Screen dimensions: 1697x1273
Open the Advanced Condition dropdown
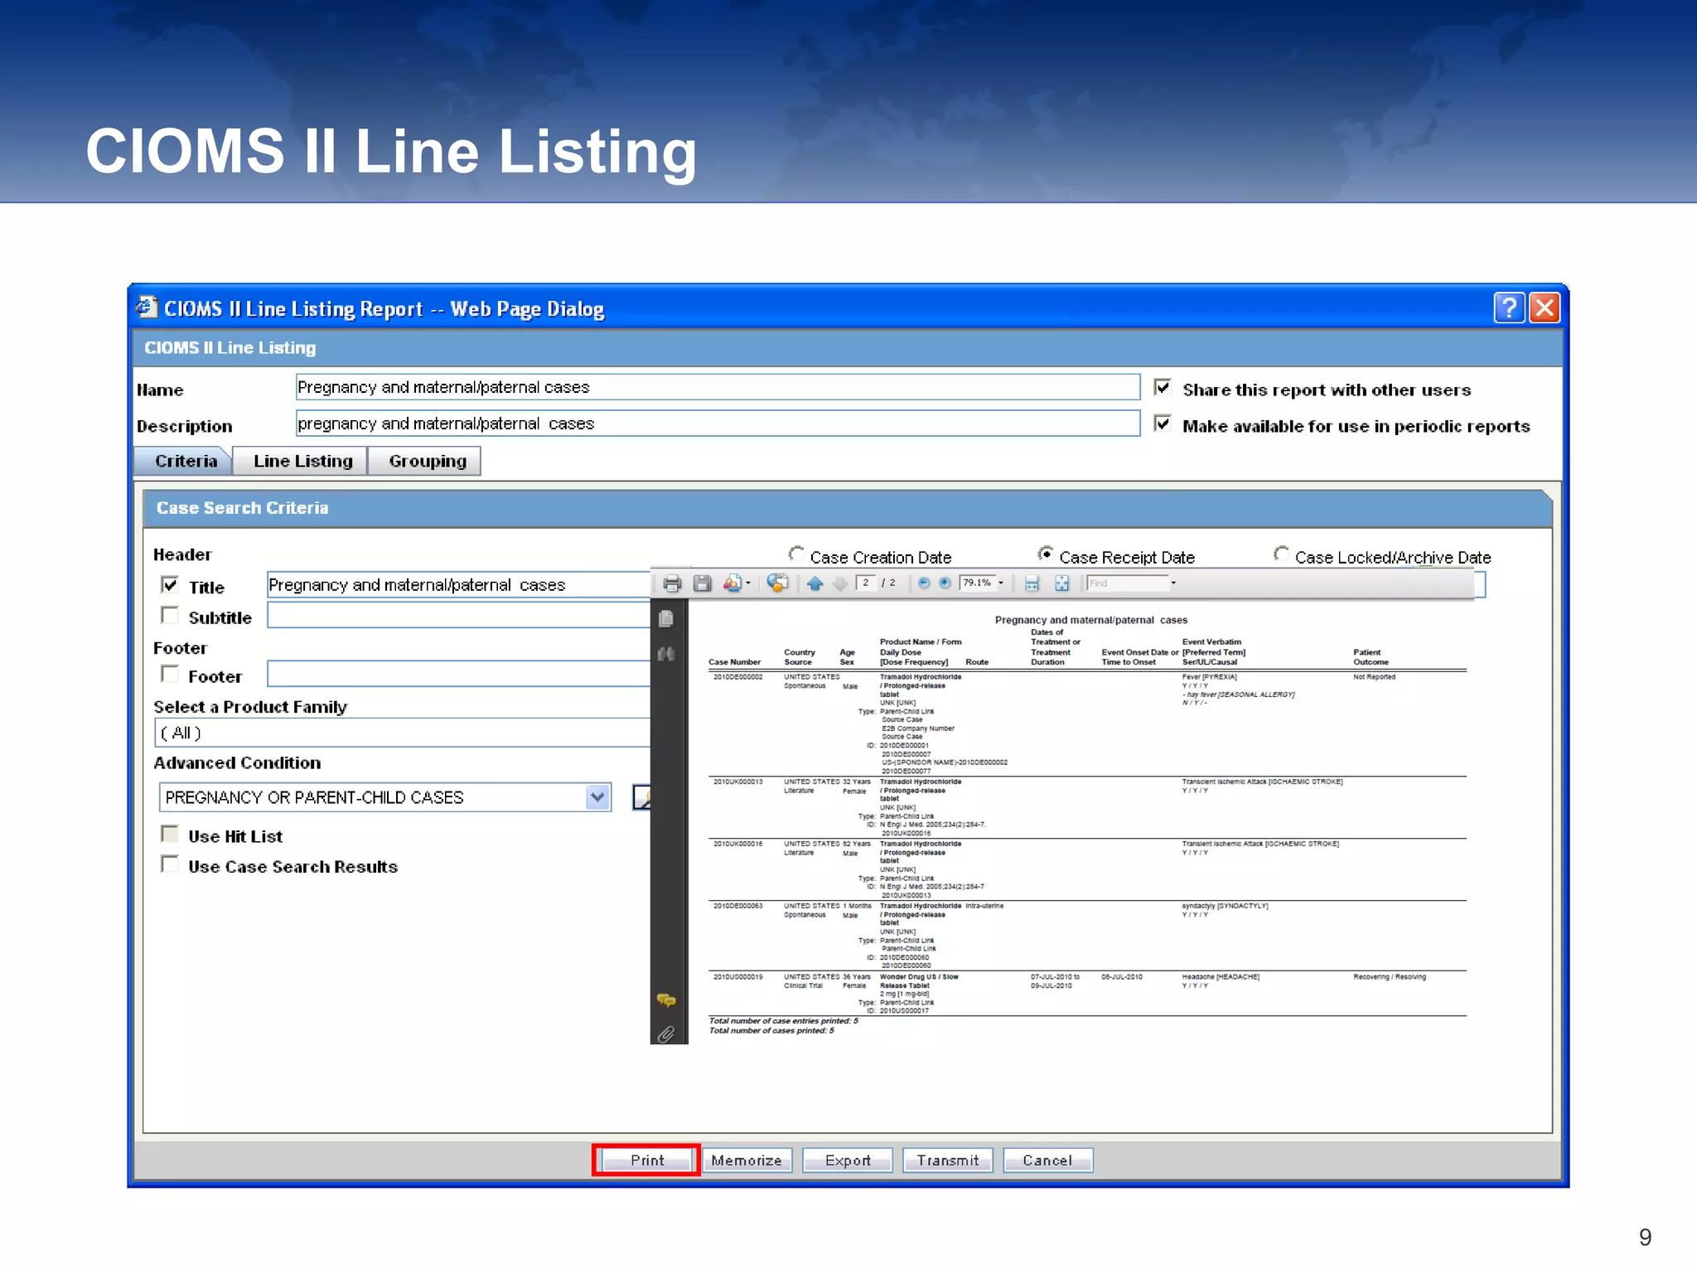tap(597, 797)
